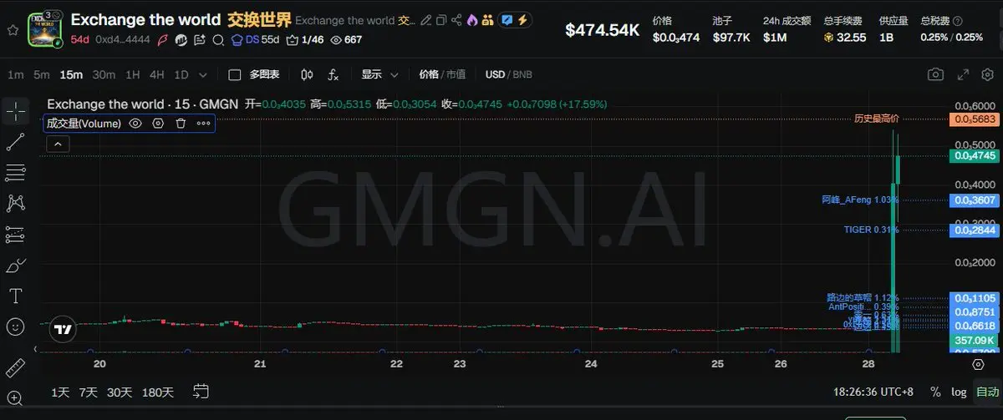Image resolution: width=1003 pixels, height=420 pixels.
Task: Toggle Volume indicator visibility eye
Action: click(x=135, y=123)
